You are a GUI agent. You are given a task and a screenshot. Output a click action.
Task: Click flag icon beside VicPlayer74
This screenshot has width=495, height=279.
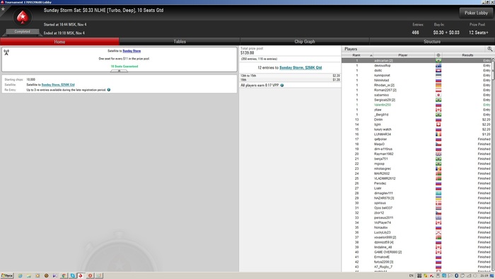tap(438, 223)
